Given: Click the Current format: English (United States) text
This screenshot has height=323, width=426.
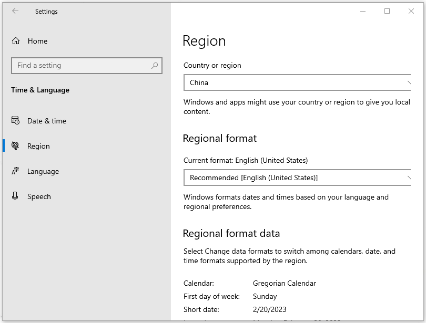Looking at the screenshot, I should (x=246, y=160).
